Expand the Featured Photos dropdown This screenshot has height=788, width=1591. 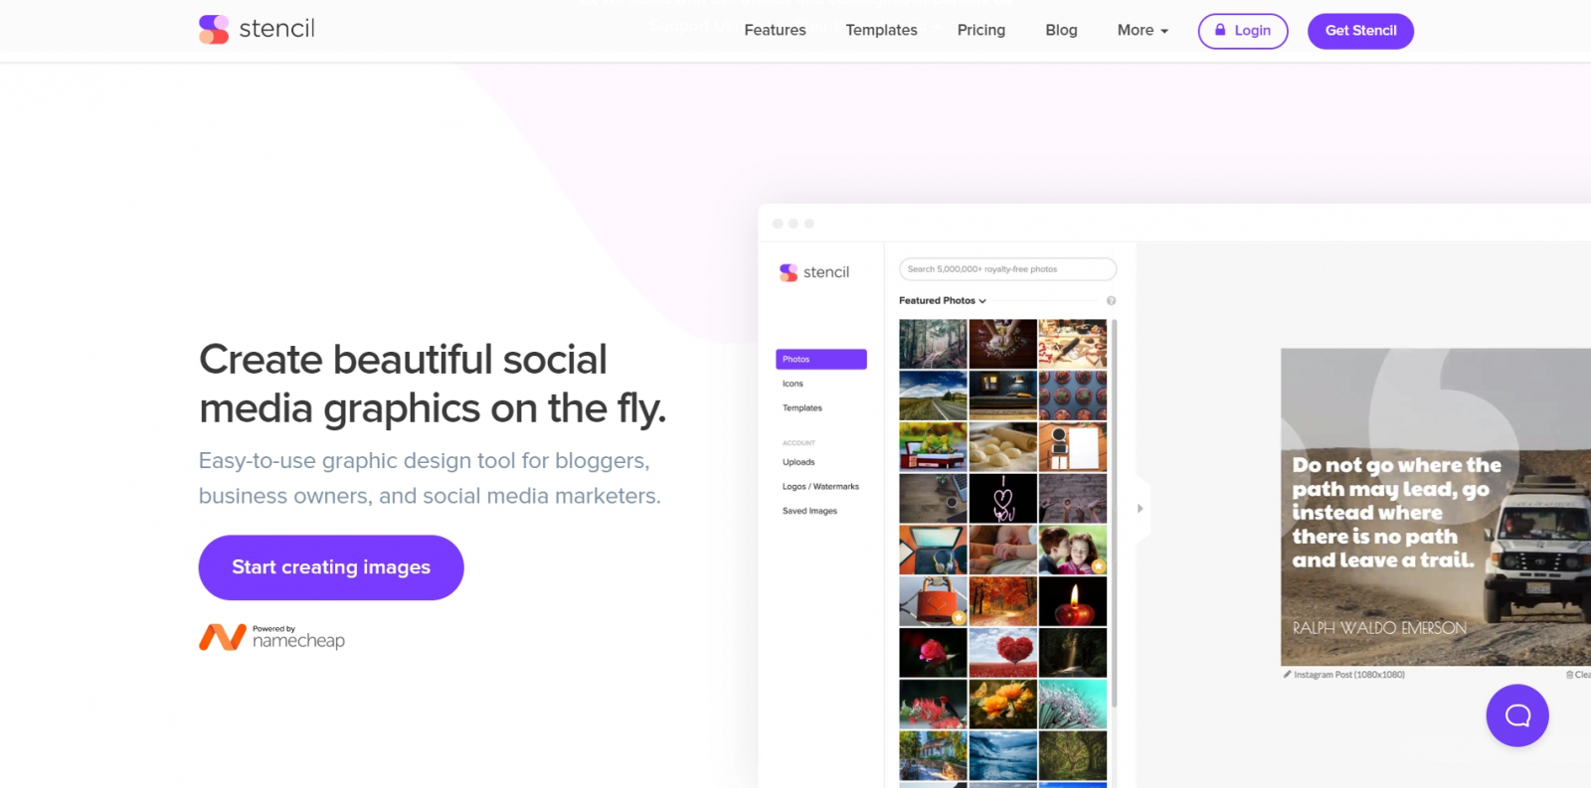tap(943, 300)
